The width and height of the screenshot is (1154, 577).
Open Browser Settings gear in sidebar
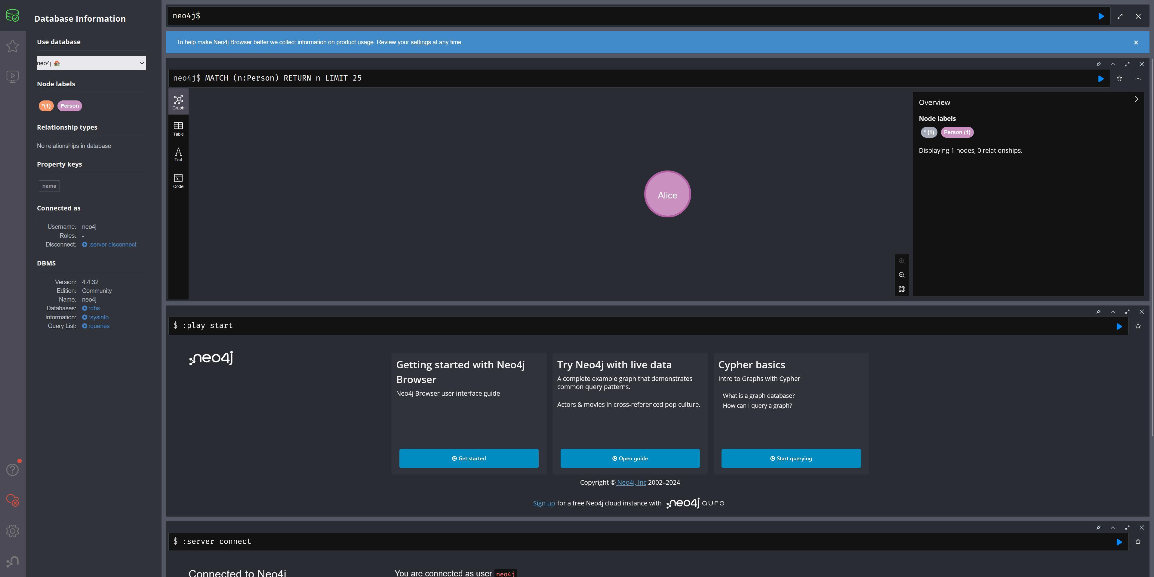(13, 531)
